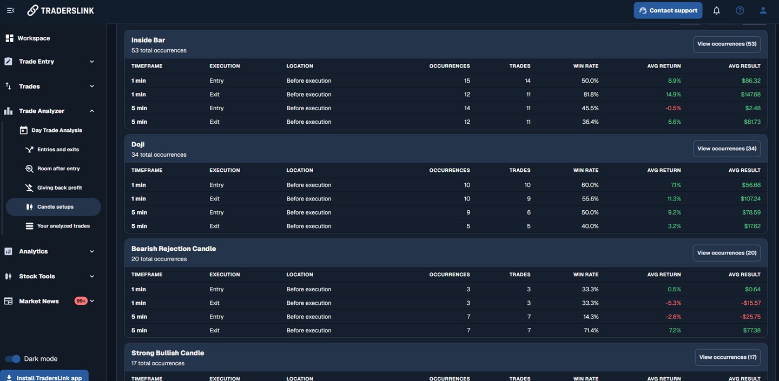
Task: Open the notifications bell
Action: [x=716, y=10]
